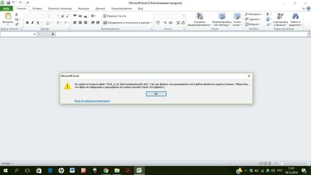Open the font name combo box
This screenshot has width=311, height=175.
[37, 16]
